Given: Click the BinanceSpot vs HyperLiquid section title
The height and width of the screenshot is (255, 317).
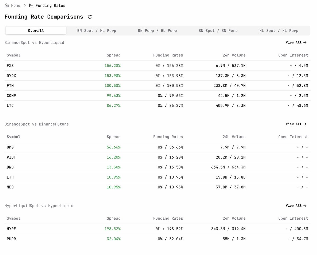Looking at the screenshot, I should [34, 42].
